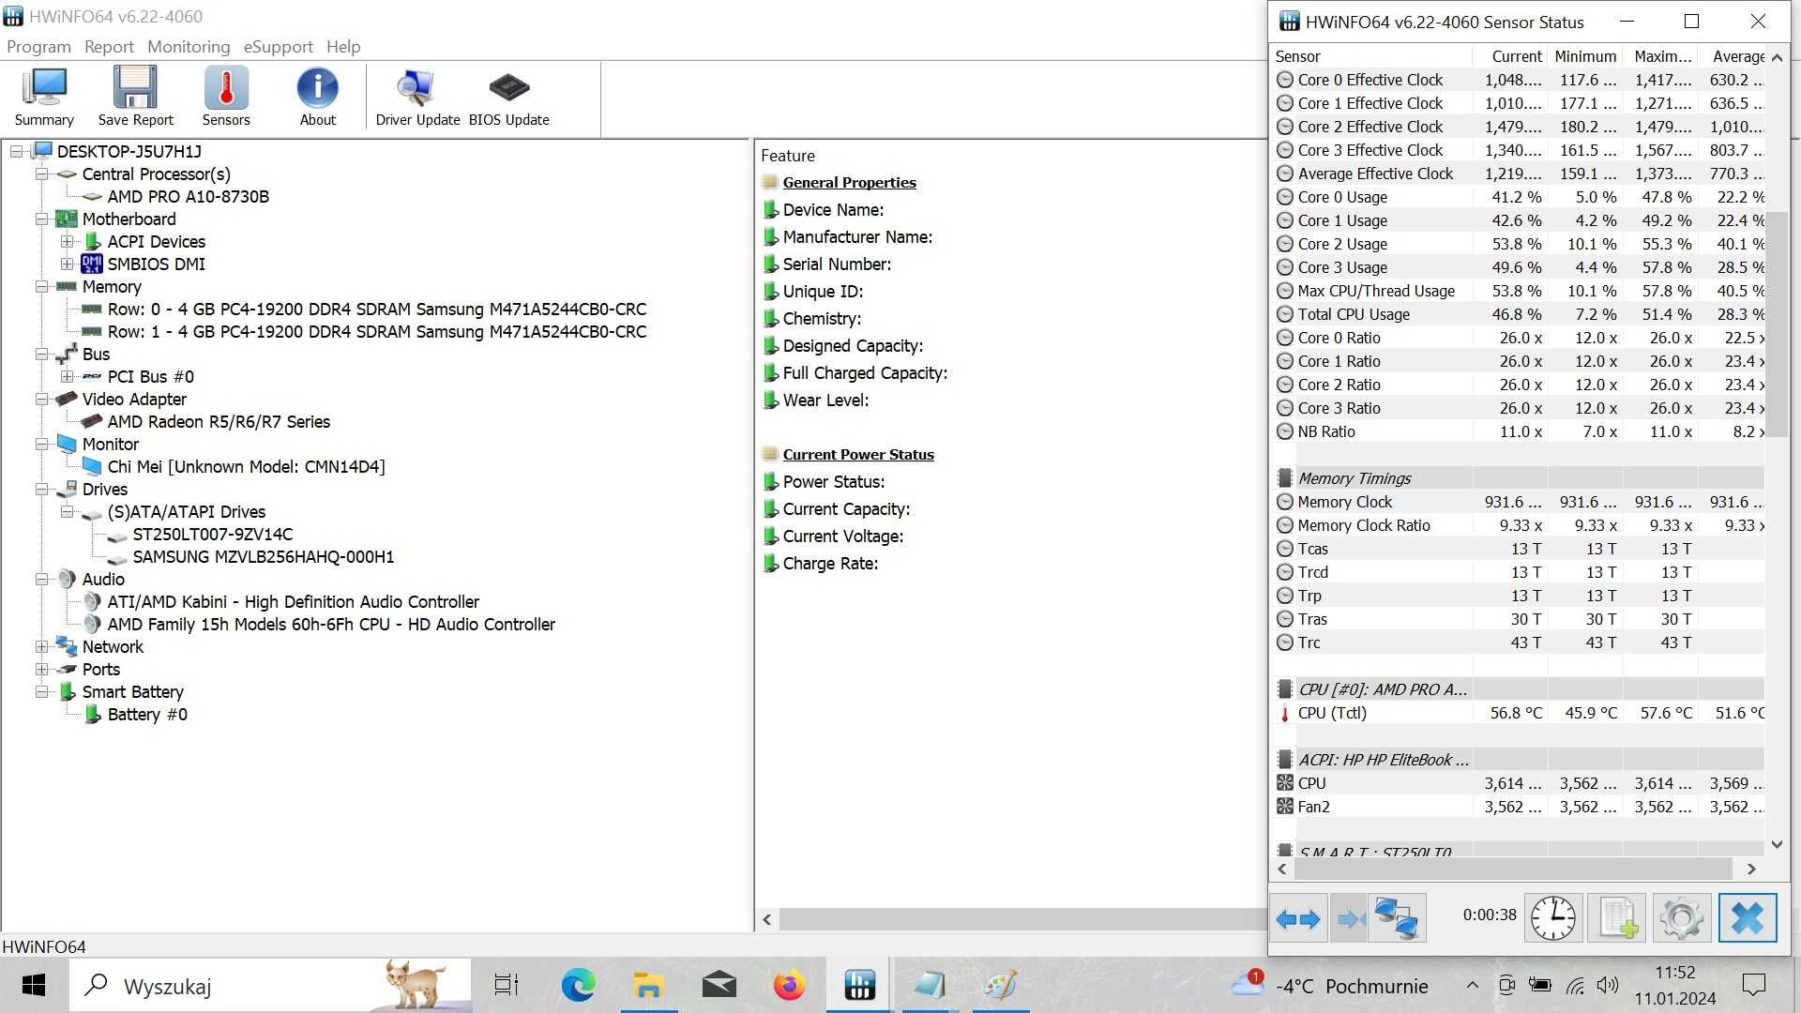The height and width of the screenshot is (1013, 1801).
Task: Toggle visibility of Memory Clock sensor
Action: click(x=1285, y=501)
